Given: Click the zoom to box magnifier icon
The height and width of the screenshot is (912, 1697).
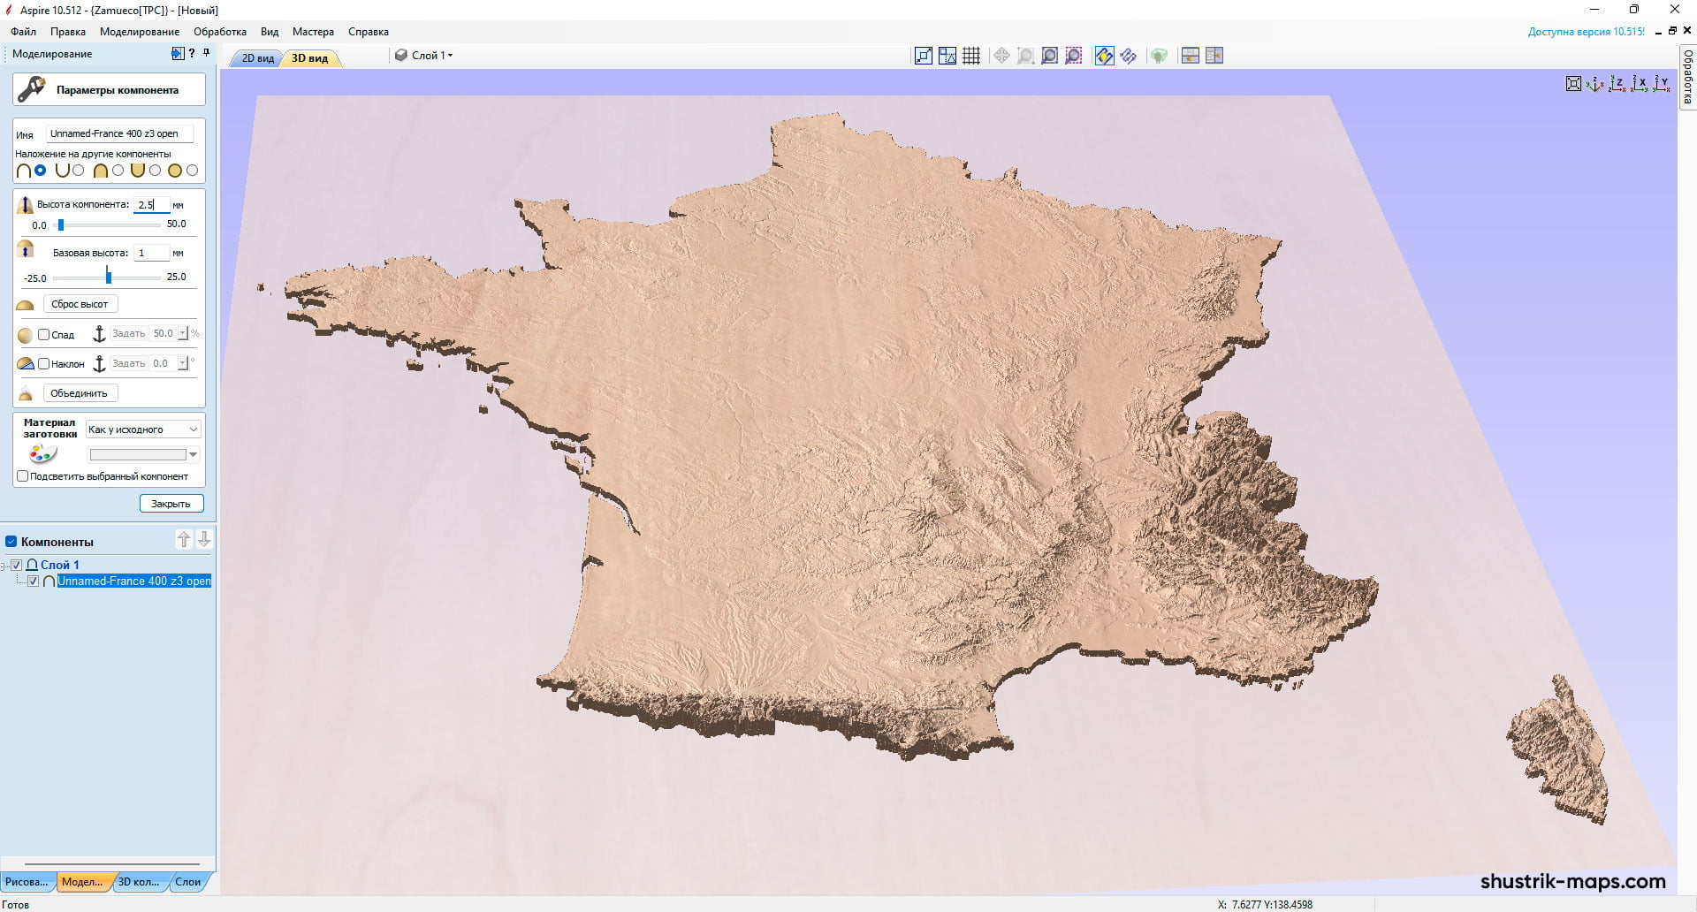Looking at the screenshot, I should (x=1025, y=56).
